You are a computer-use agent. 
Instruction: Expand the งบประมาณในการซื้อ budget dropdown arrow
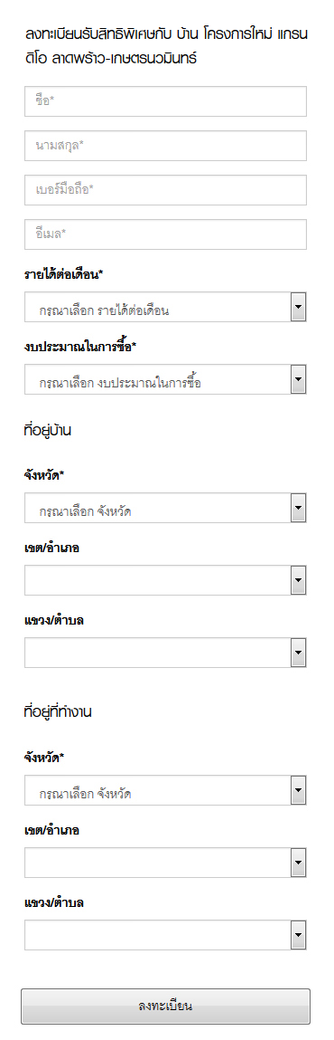(x=298, y=379)
